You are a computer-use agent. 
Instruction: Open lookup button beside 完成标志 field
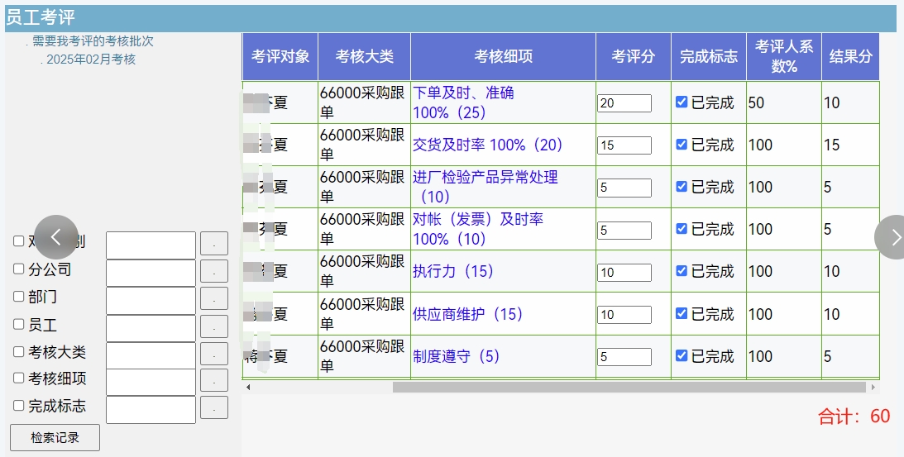(214, 407)
